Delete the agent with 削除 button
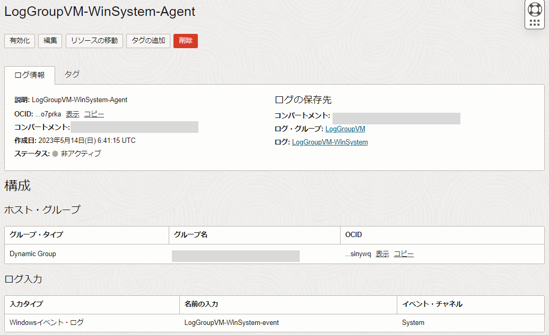Viewport: 549px width, 335px height. (x=185, y=41)
